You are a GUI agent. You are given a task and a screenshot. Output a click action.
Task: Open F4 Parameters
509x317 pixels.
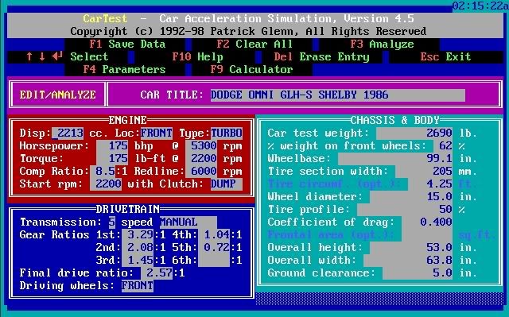(x=124, y=69)
